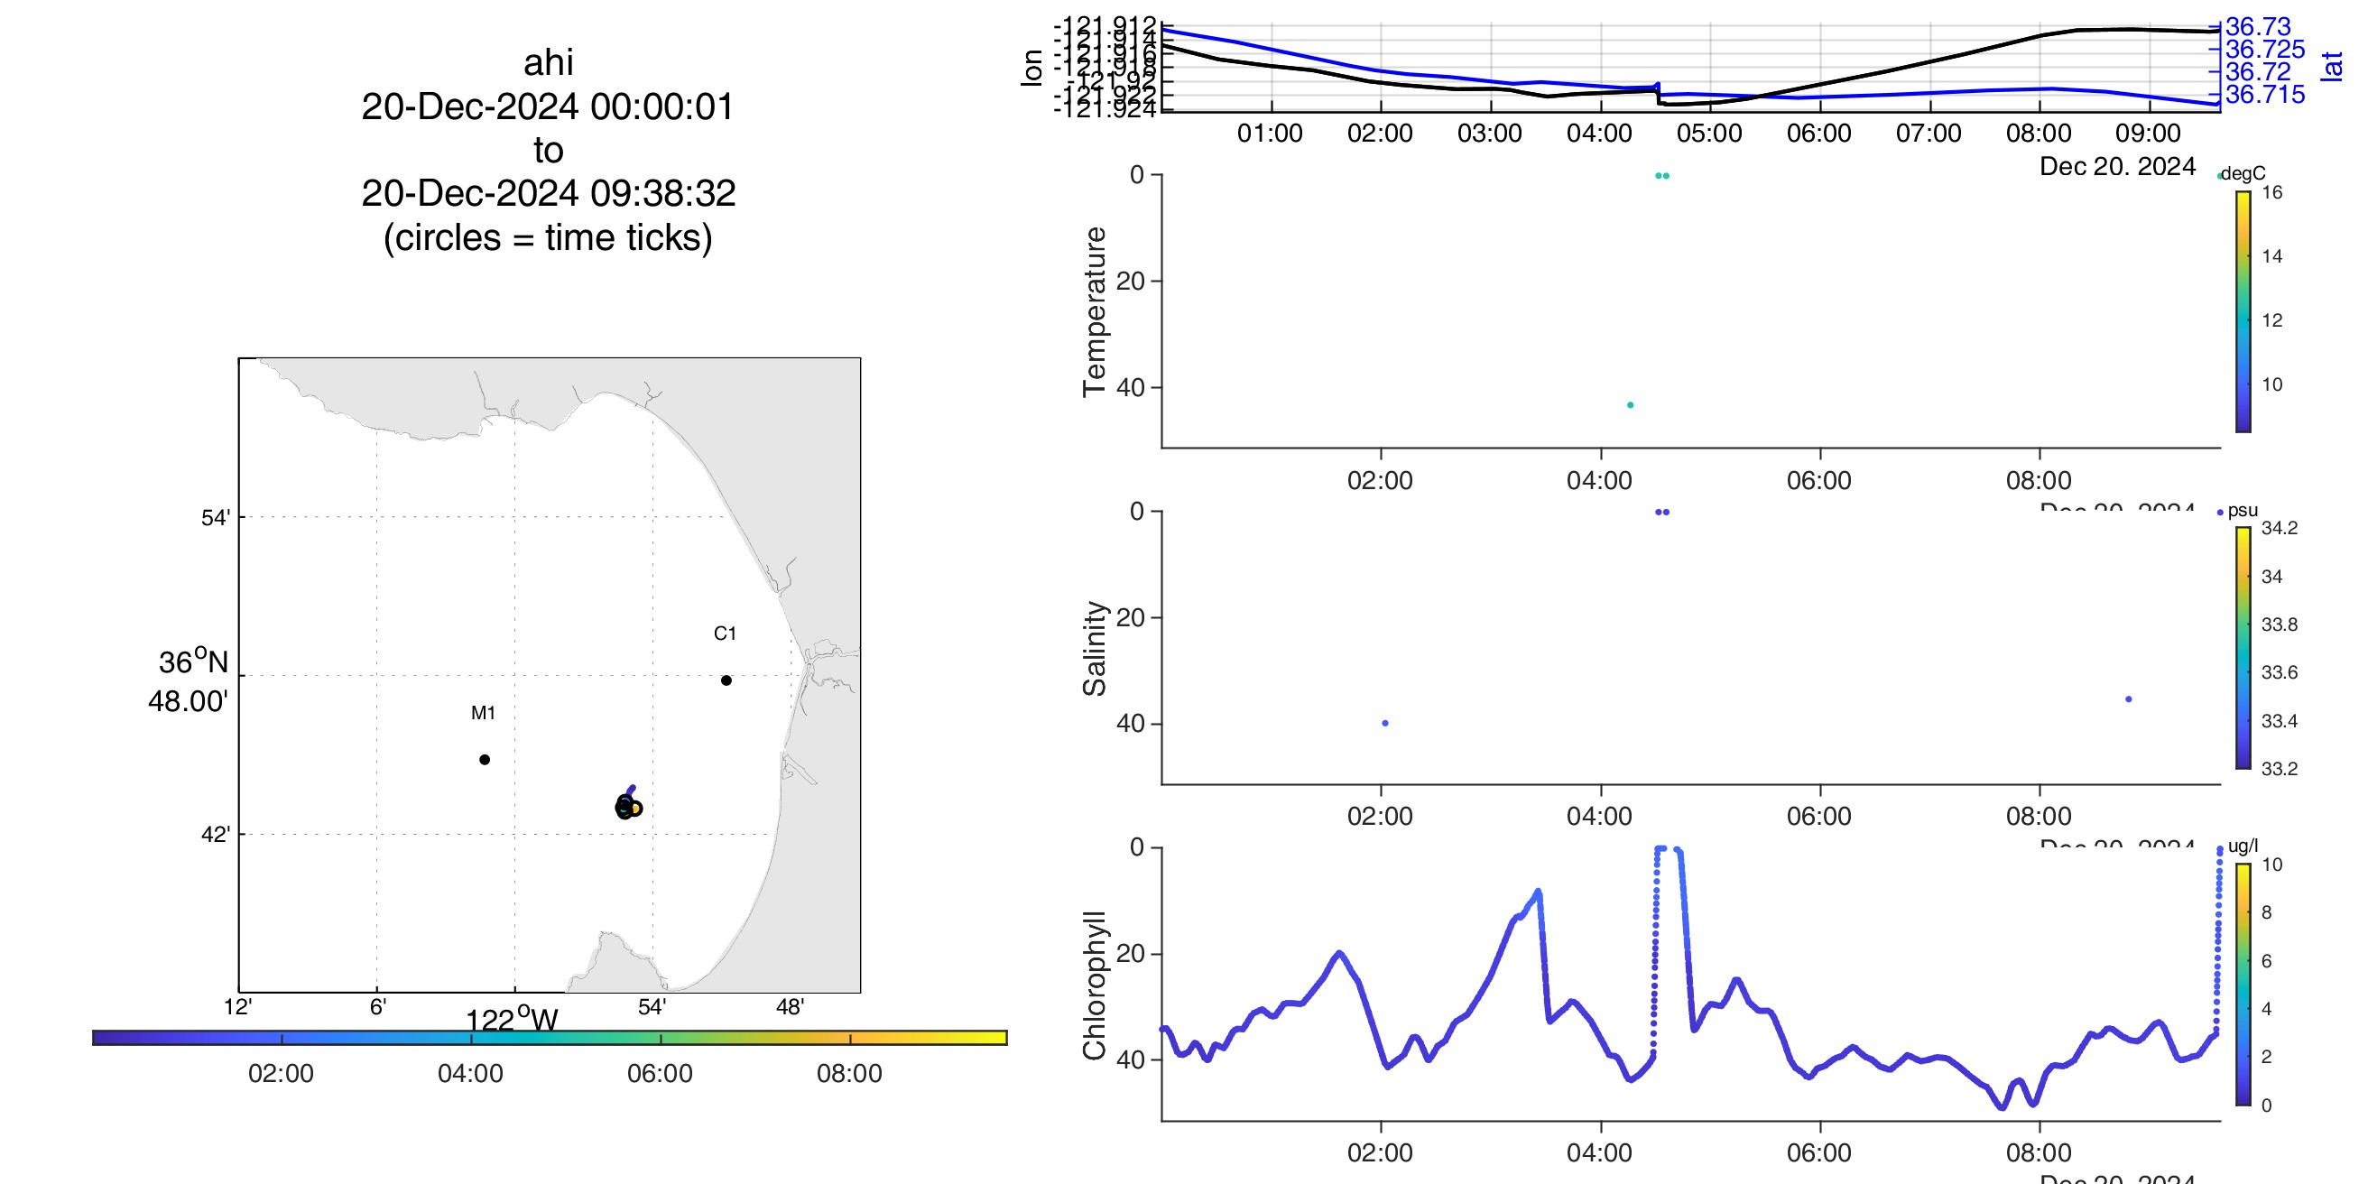Click the '06:00' tick under the Salinity plot
The image size is (2368, 1184).
[1819, 817]
